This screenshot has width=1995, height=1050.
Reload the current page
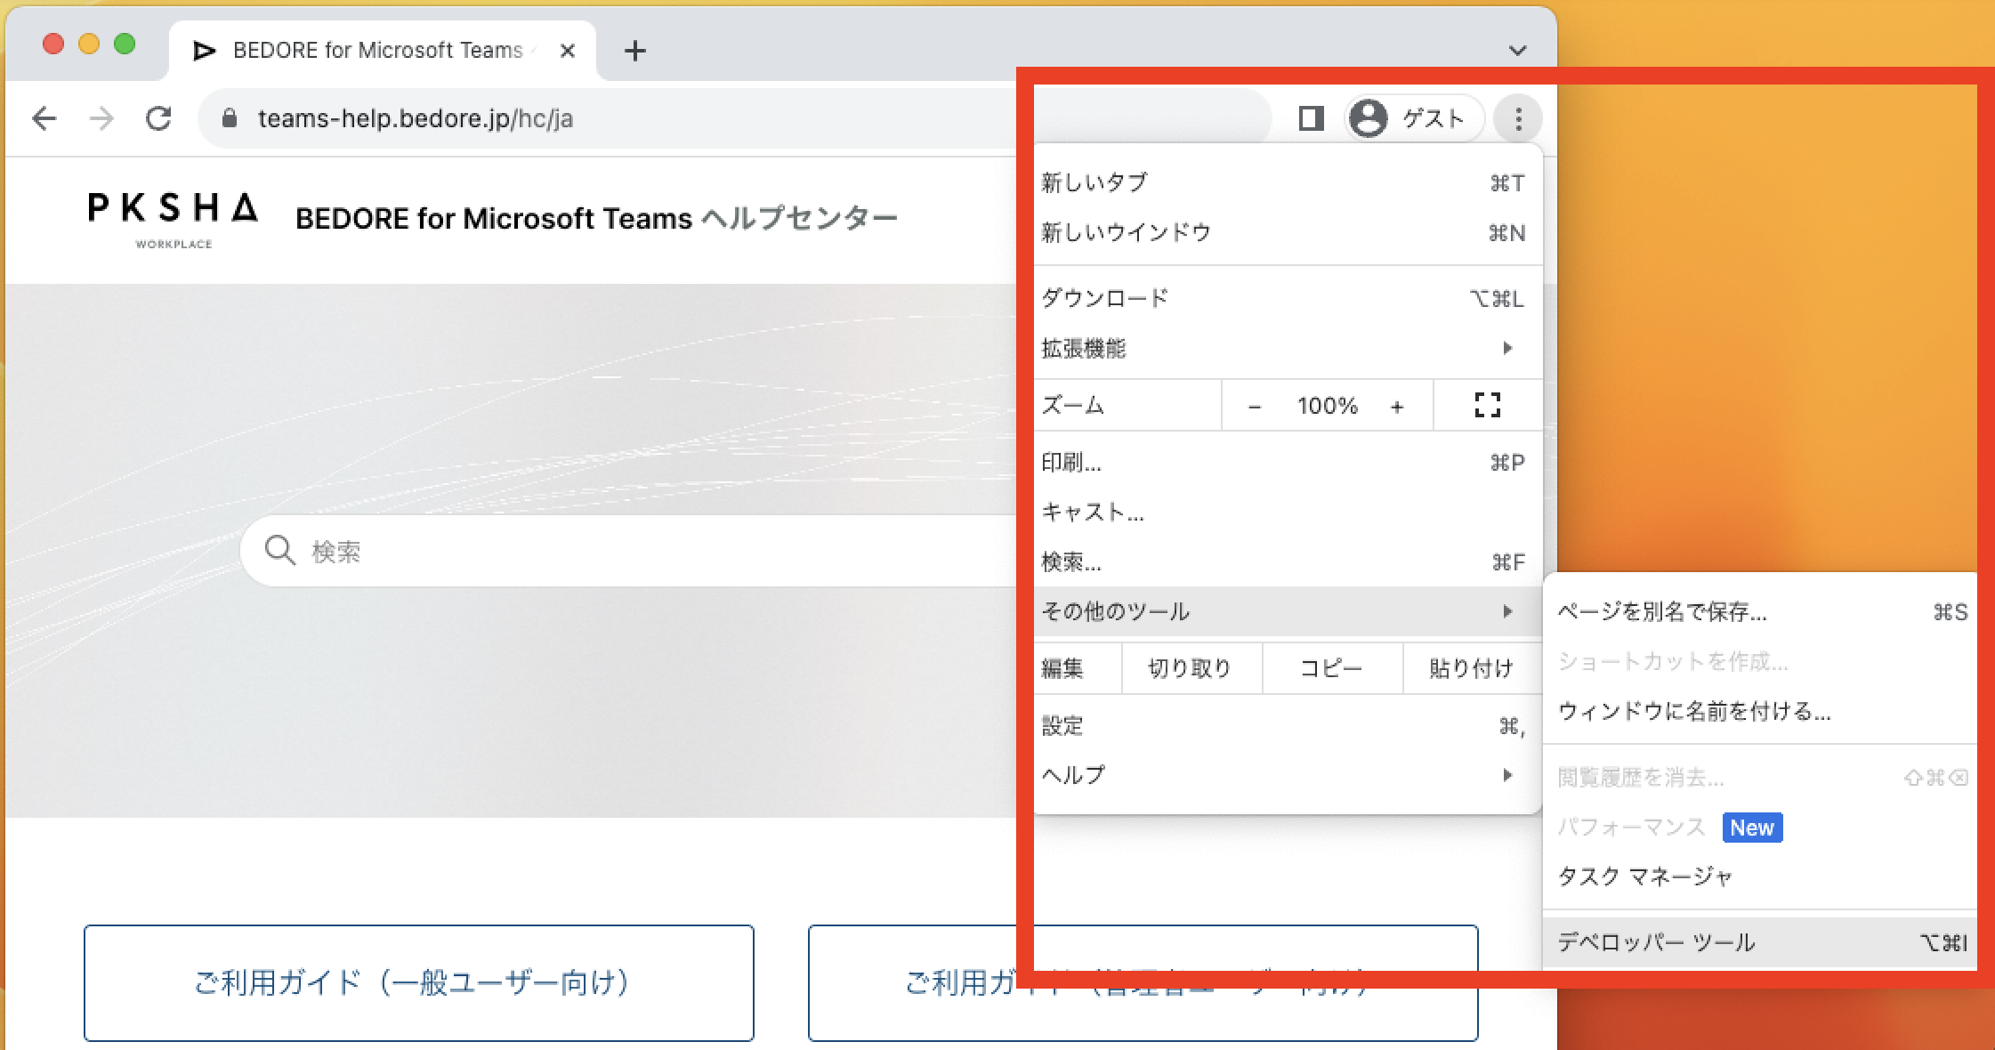tap(158, 118)
